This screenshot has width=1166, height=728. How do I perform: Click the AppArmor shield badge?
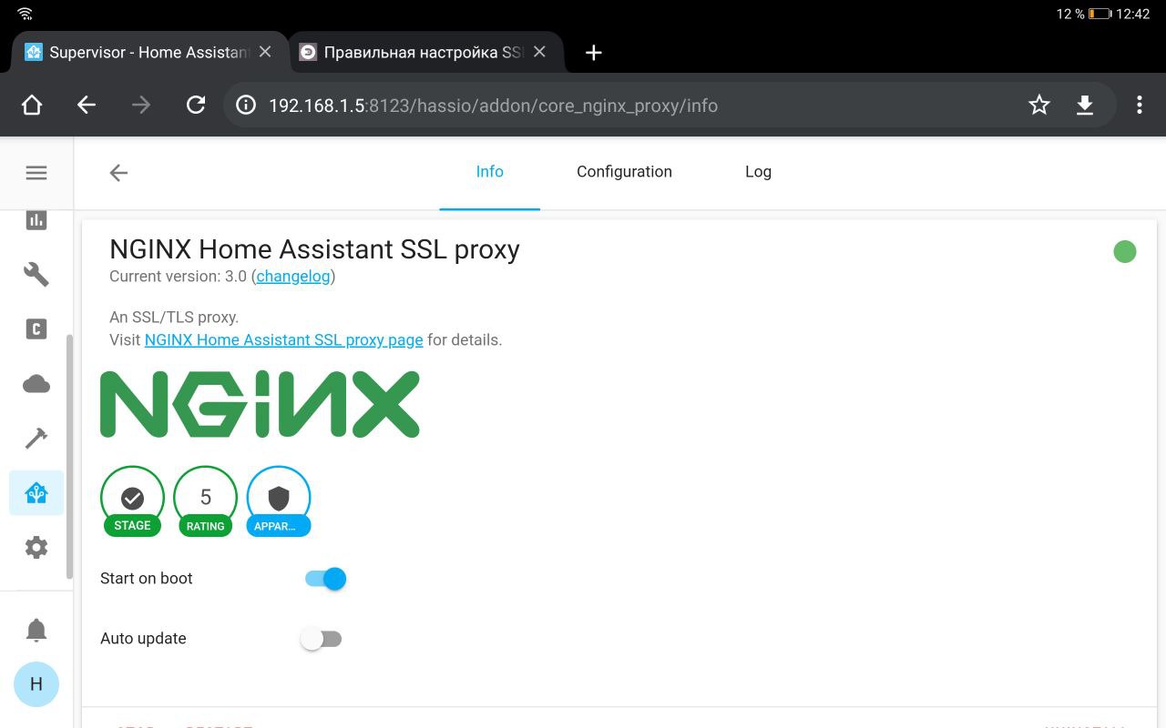[x=279, y=500]
